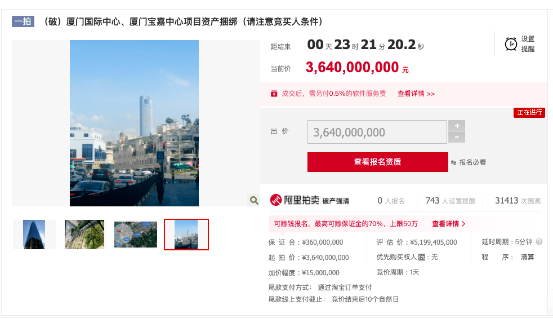Expand 查看详情 for deposit waiver details
Image resolution: width=553 pixels, height=318 pixels.
[449, 224]
